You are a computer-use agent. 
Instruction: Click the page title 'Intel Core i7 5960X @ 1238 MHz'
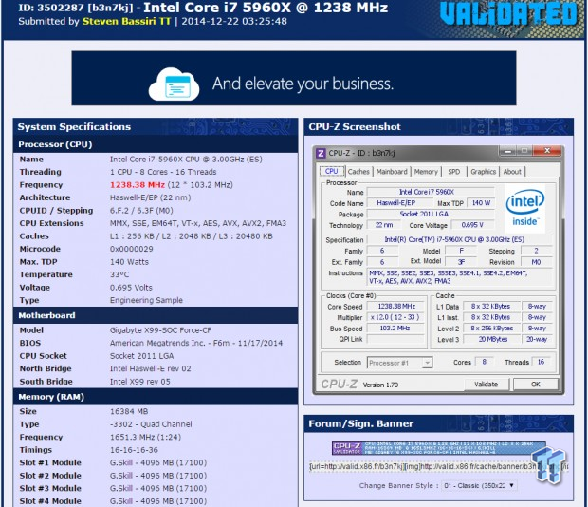[266, 8]
